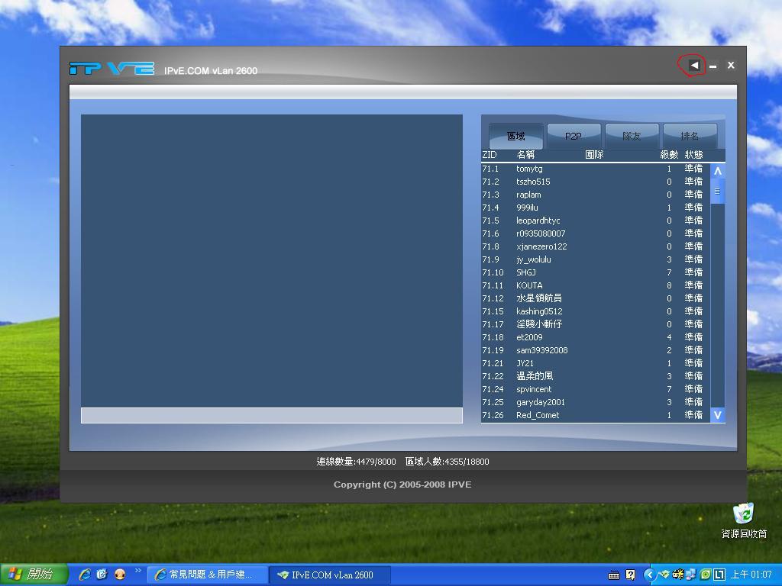Viewport: 782px width, 586px height.
Task: Select user KOUTA in the list
Action: point(596,285)
